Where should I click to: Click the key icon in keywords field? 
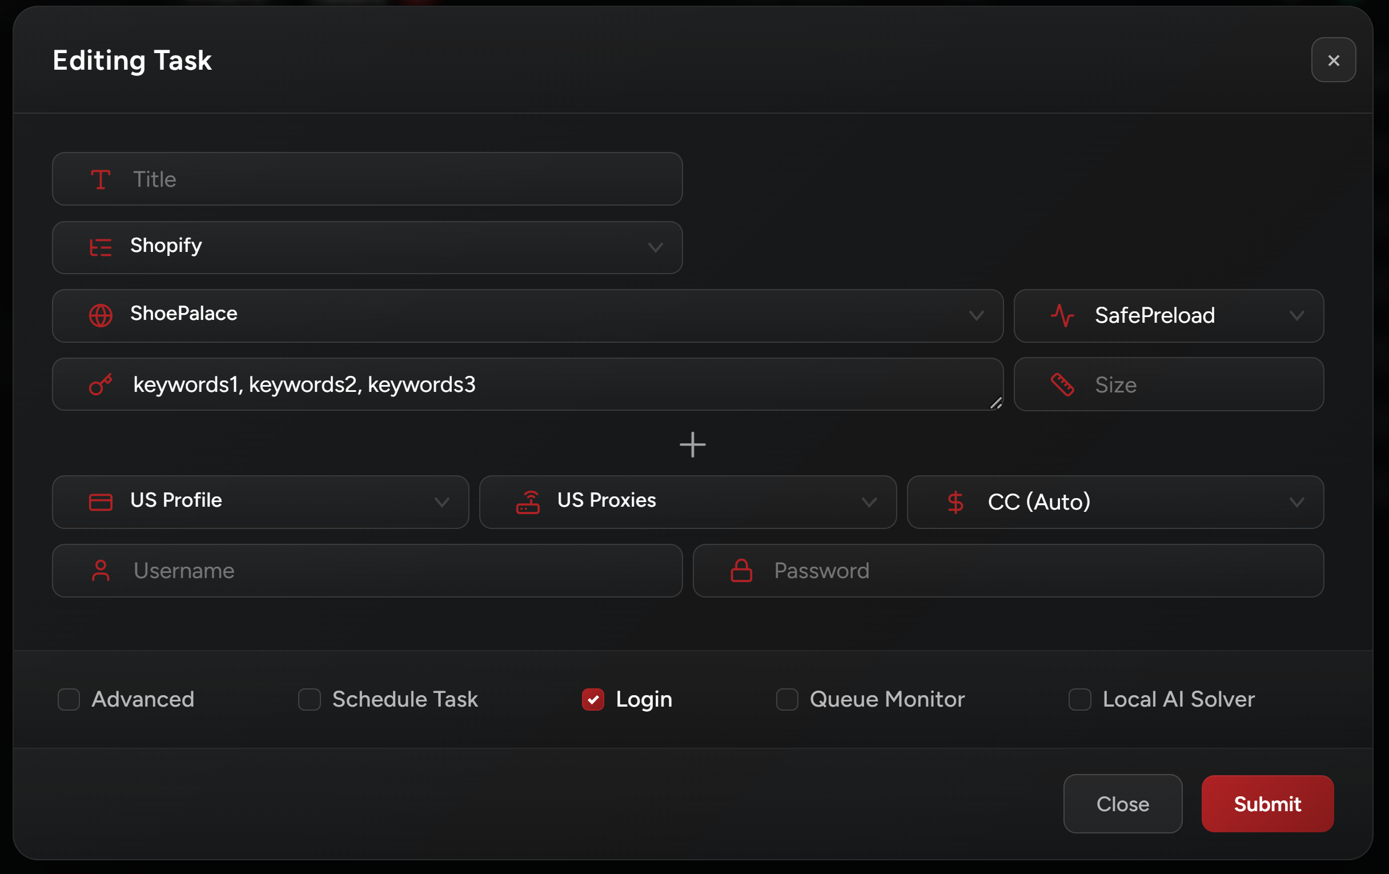click(x=101, y=385)
